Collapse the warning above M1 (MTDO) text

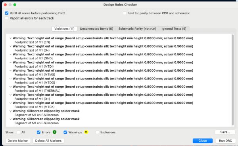[x=10, y=79]
